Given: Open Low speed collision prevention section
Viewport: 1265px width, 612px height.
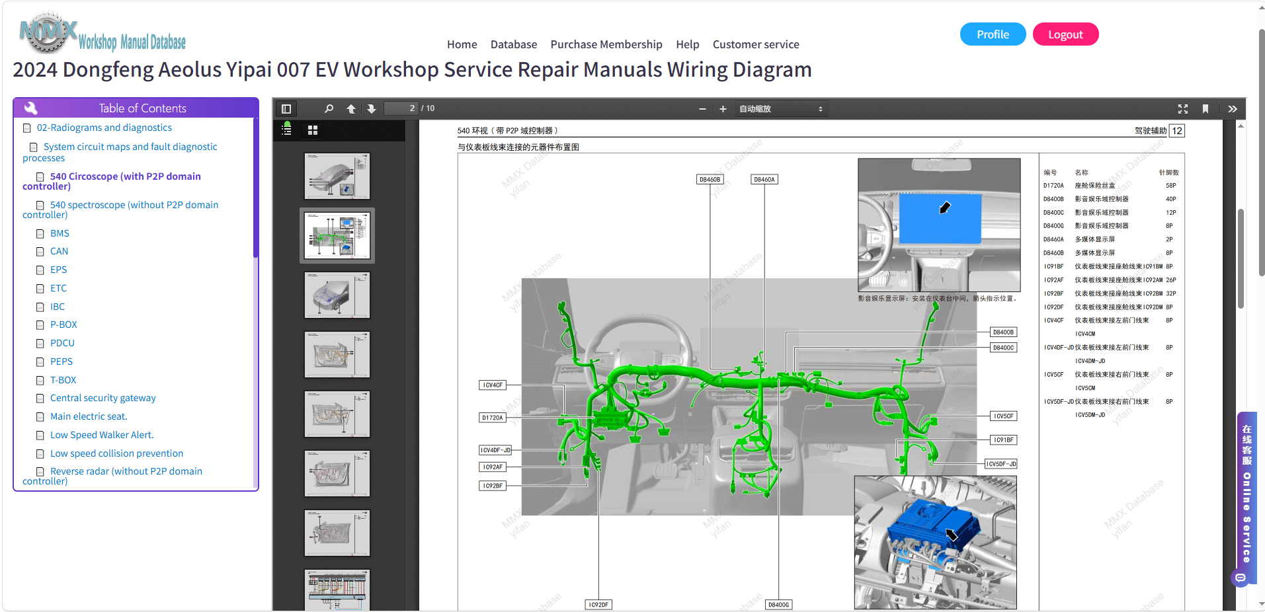Looking at the screenshot, I should (116, 453).
